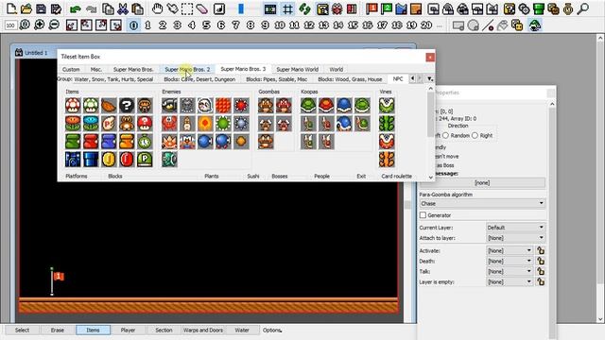The height and width of the screenshot is (340, 605).
Task: Click the Erase mode button
Action: pos(58,330)
